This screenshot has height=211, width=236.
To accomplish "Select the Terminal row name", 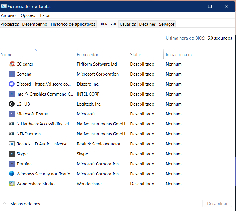I will (x=24, y=164).
